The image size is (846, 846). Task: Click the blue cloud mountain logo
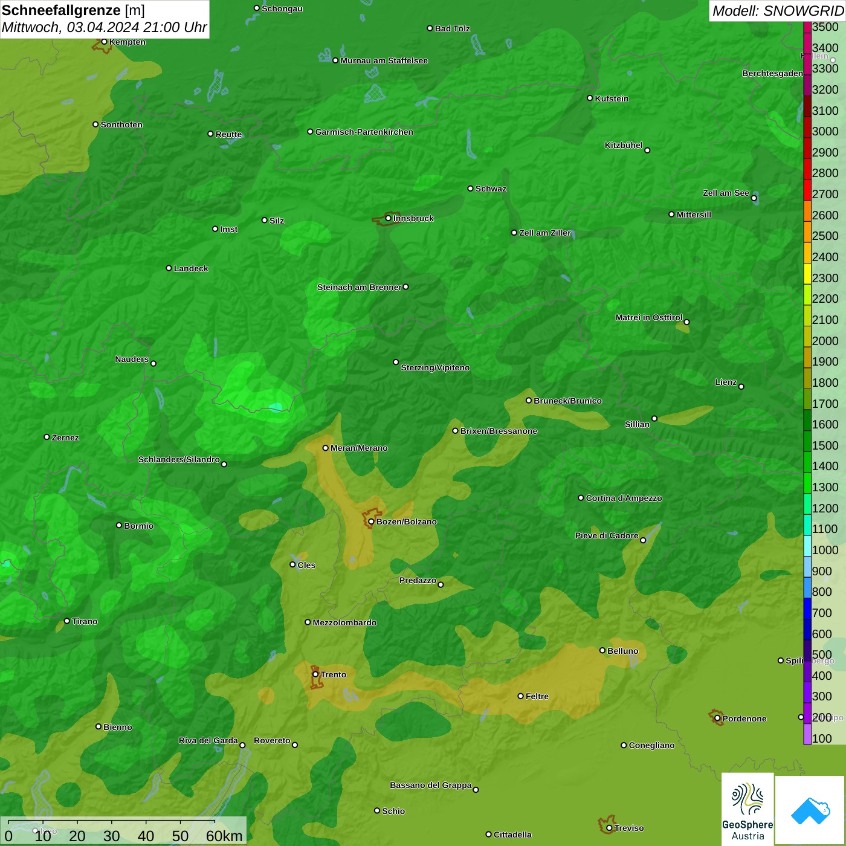tap(810, 811)
